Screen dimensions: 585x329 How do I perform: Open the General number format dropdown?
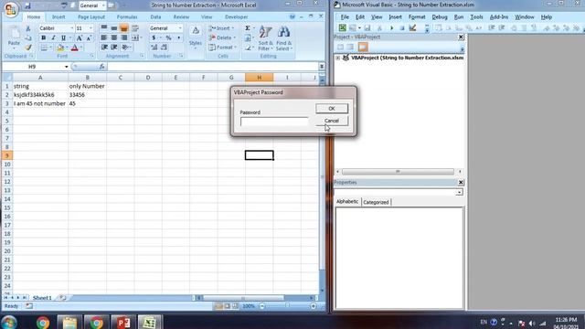[x=180, y=28]
